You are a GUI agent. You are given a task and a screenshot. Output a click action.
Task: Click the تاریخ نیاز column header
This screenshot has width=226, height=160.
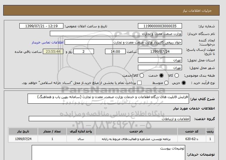click(23, 131)
